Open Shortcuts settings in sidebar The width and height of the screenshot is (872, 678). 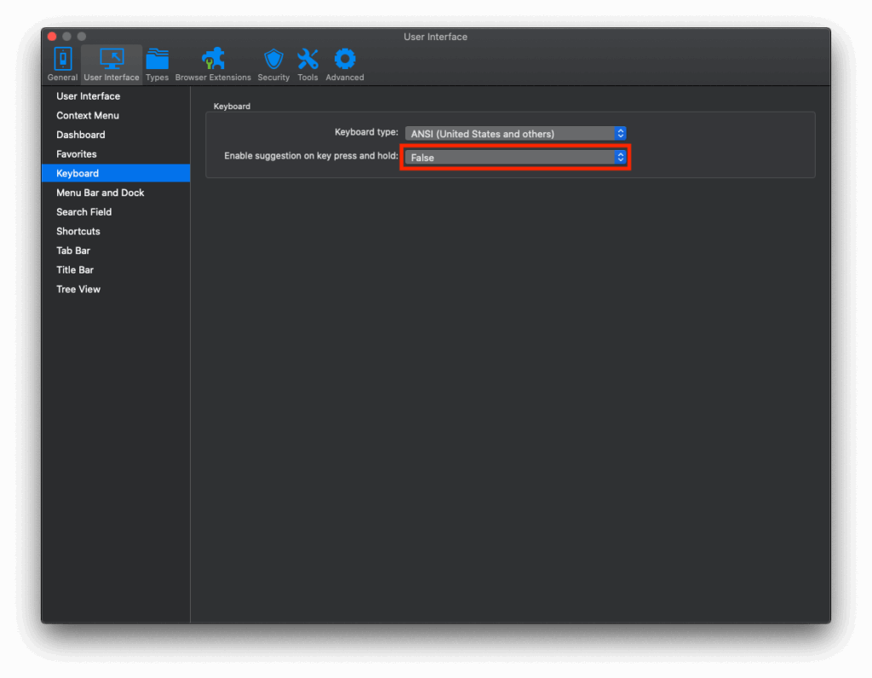(x=78, y=232)
